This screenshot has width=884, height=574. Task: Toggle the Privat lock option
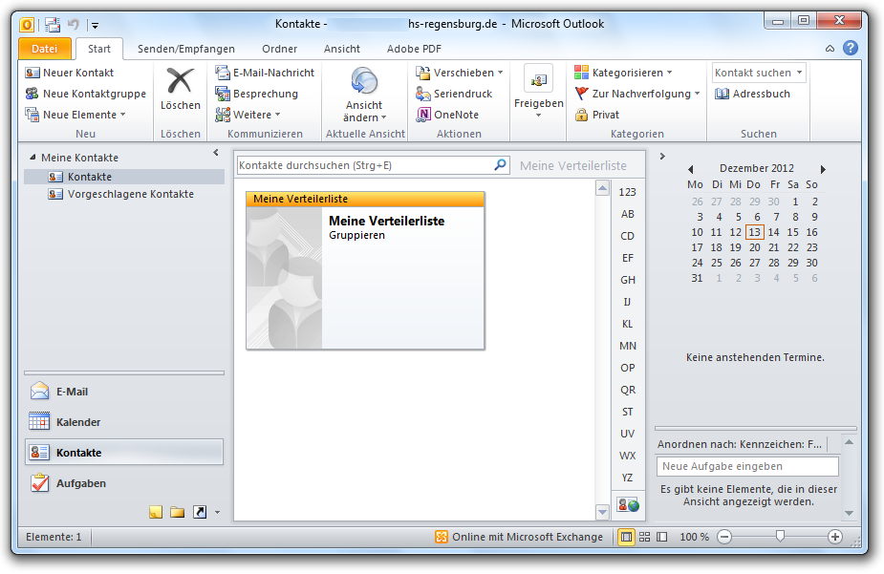[597, 115]
